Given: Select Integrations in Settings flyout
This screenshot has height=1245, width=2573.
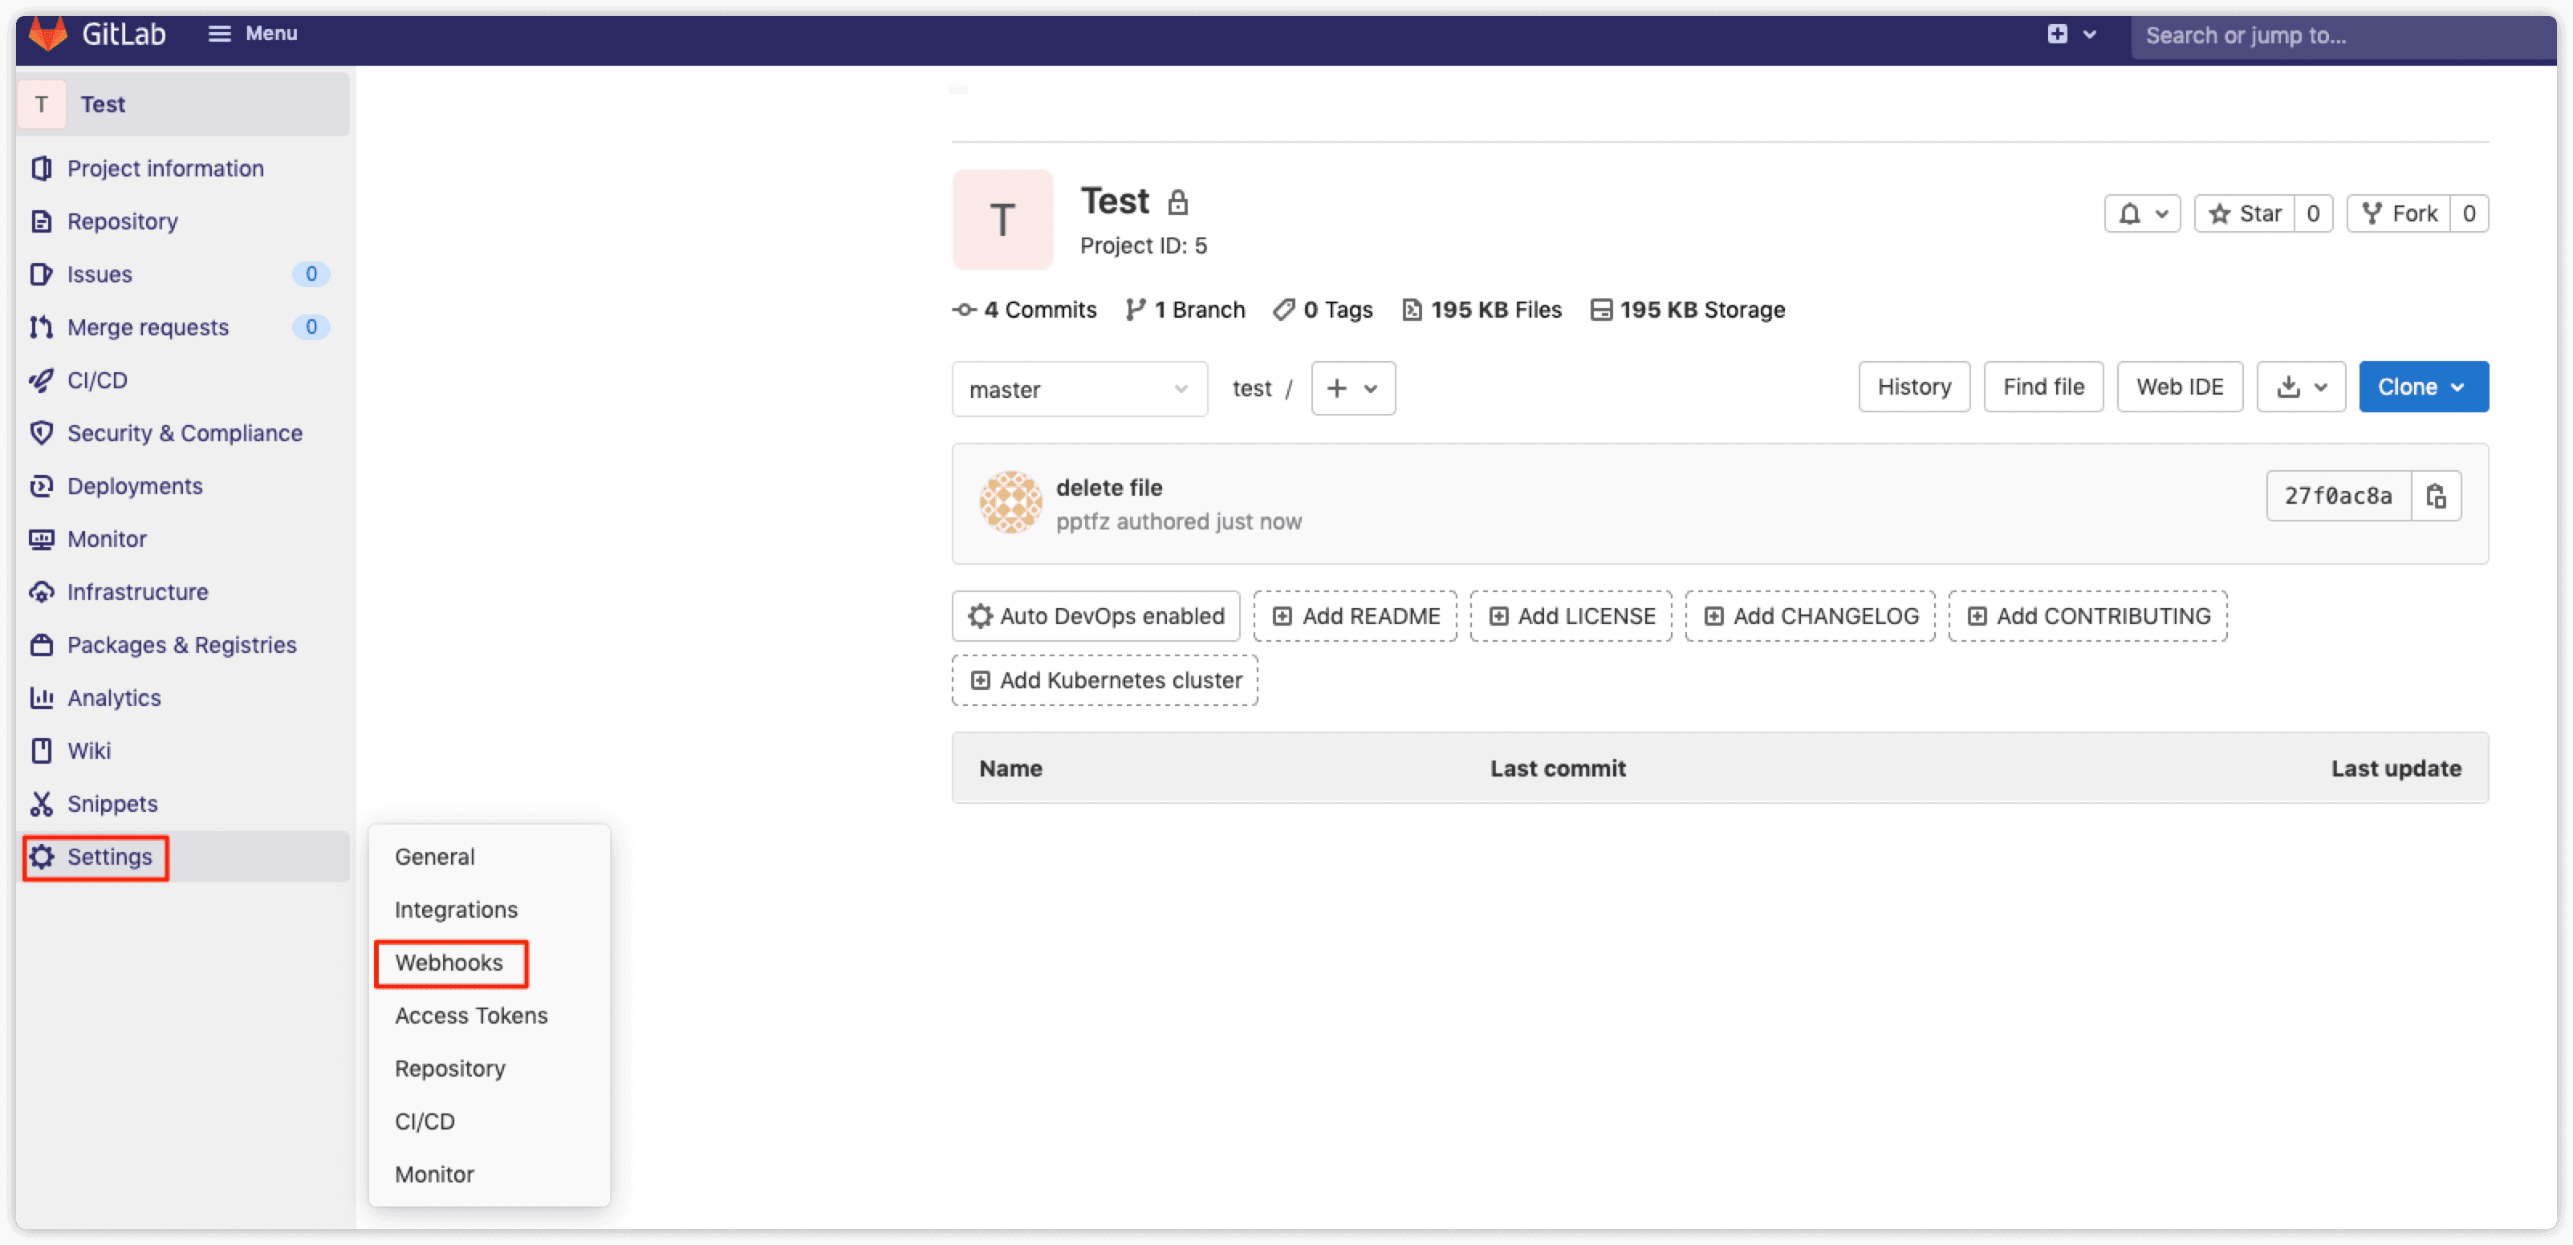Looking at the screenshot, I should tap(456, 909).
